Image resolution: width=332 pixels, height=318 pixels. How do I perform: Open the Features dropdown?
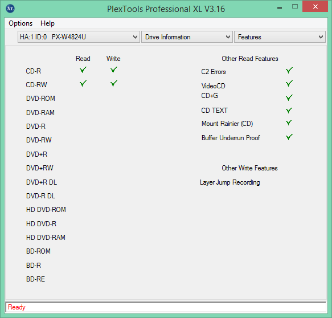pos(280,37)
